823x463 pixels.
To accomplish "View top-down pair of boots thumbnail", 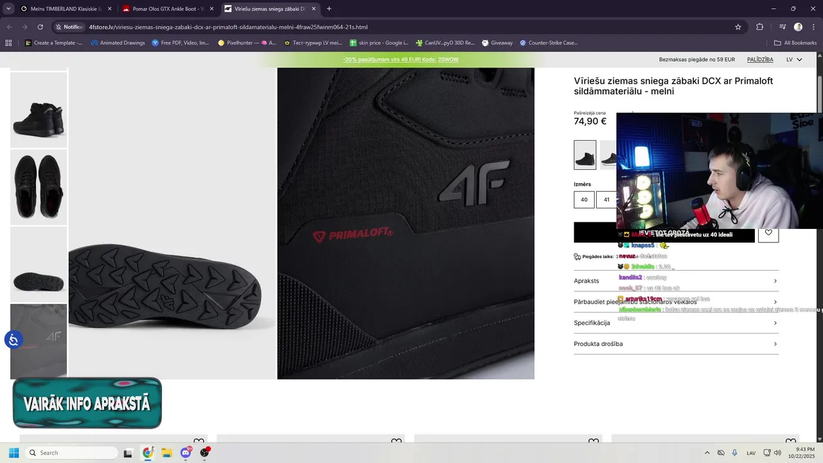I will pyautogui.click(x=39, y=187).
